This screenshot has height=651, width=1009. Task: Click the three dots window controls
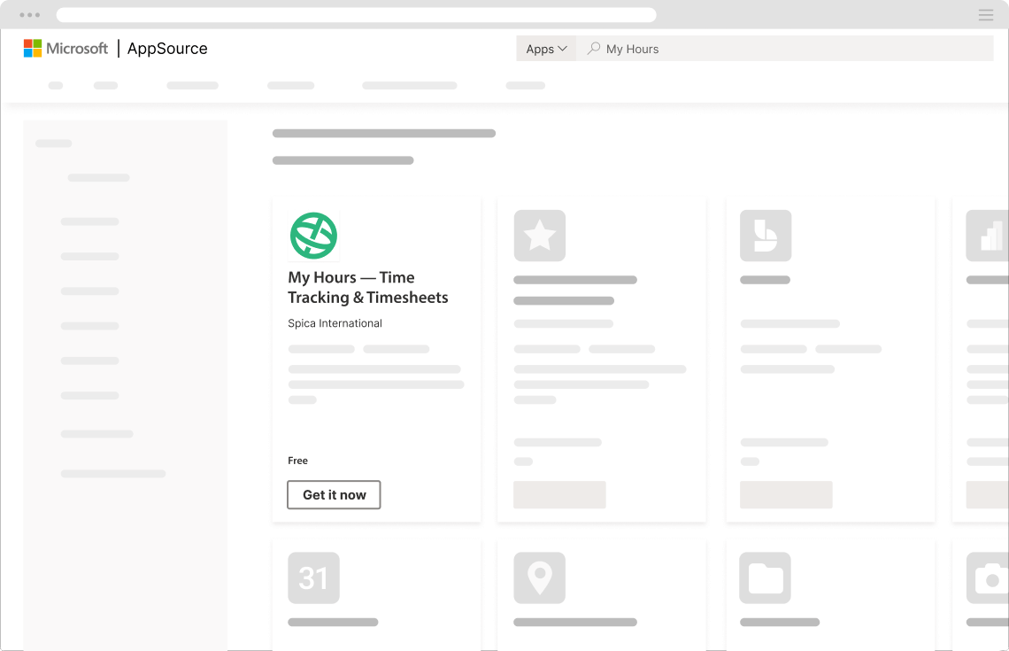click(x=29, y=15)
